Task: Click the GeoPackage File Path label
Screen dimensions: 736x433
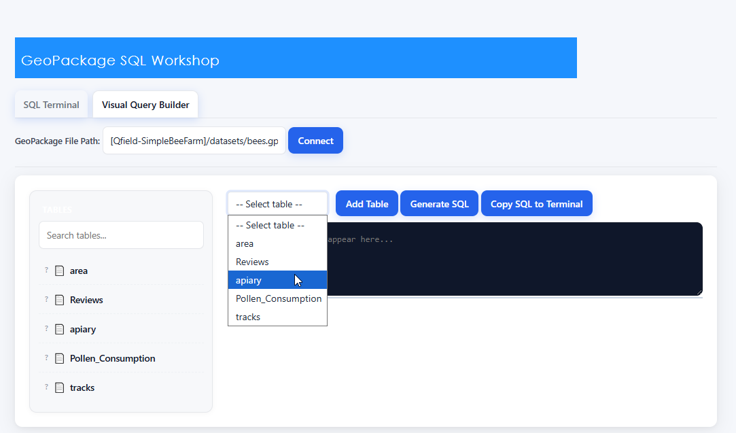Action: click(57, 141)
